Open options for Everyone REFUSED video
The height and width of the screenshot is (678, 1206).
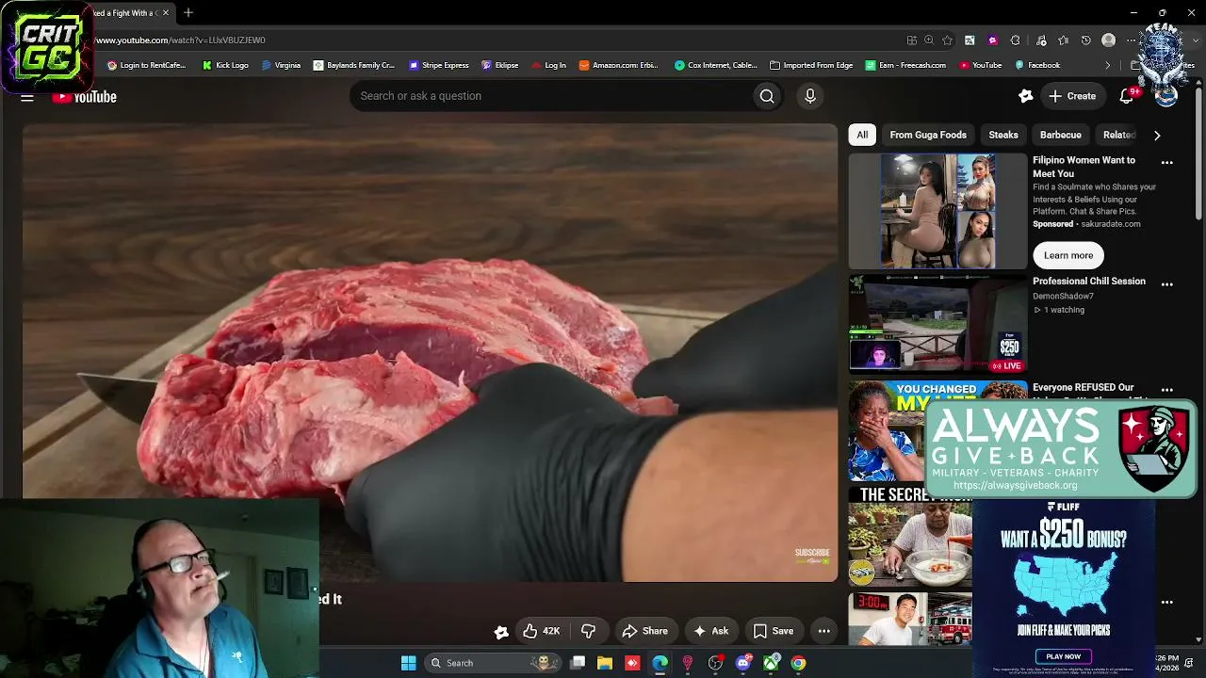coord(1167,390)
